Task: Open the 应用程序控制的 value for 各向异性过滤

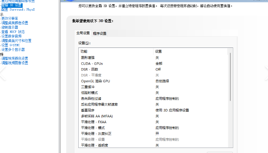Action: [167, 98]
